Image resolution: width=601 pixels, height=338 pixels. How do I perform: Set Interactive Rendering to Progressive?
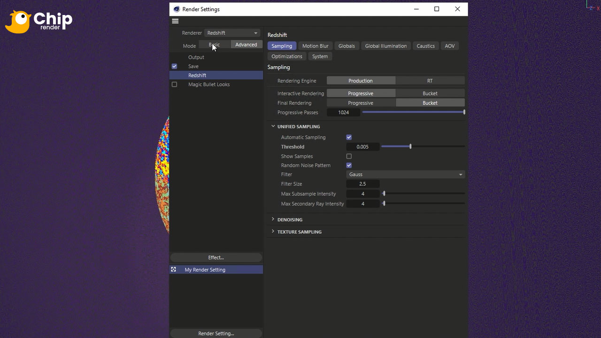click(361, 93)
